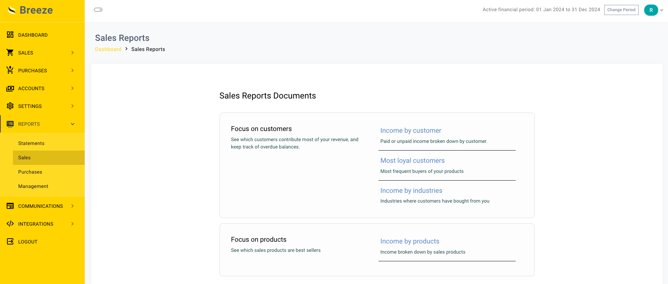The height and width of the screenshot is (284, 668).
Task: Click the Integrations code icon
Action: (10, 224)
